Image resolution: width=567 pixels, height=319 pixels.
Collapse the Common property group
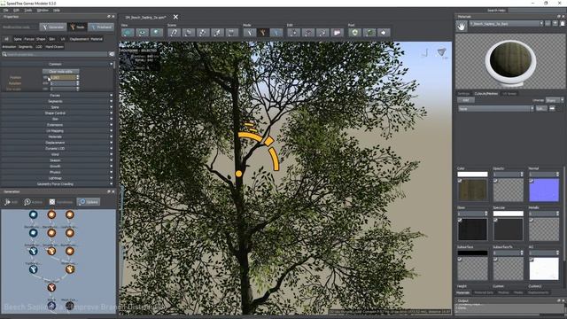tap(57, 64)
